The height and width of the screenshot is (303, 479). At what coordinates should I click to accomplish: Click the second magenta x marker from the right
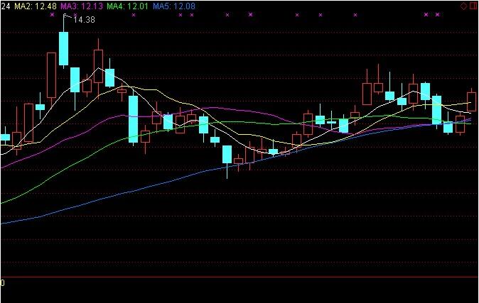(x=426, y=14)
